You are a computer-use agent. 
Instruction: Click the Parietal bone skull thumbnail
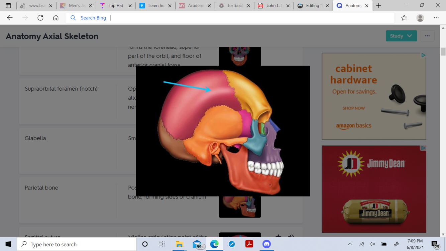(x=240, y=207)
